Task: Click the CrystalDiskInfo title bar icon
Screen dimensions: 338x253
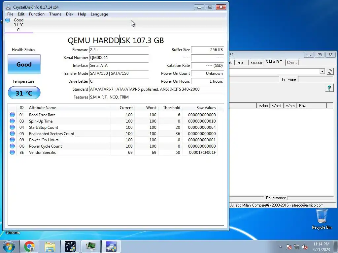Action: tap(8, 7)
